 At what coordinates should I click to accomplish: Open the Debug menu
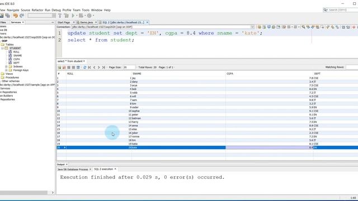point(56,10)
